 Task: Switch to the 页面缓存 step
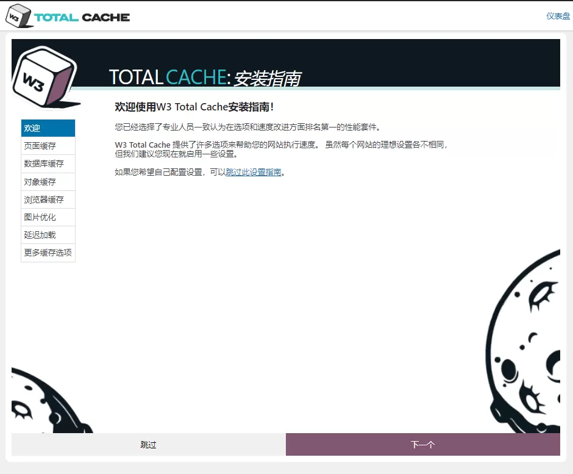point(48,146)
